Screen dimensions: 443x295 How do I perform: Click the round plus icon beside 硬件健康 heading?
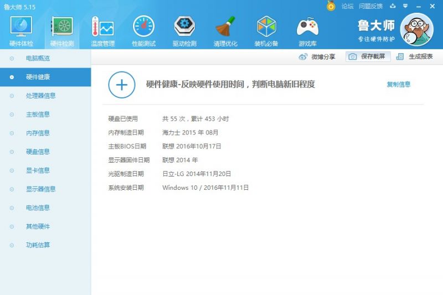coord(122,85)
